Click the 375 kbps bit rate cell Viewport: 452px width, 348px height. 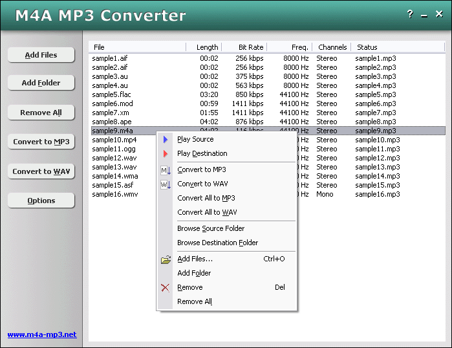[250, 76]
